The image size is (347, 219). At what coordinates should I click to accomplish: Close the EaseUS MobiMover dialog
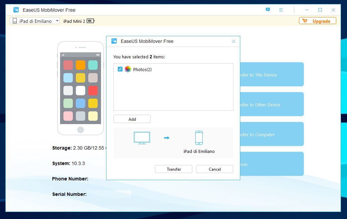pyautogui.click(x=234, y=41)
